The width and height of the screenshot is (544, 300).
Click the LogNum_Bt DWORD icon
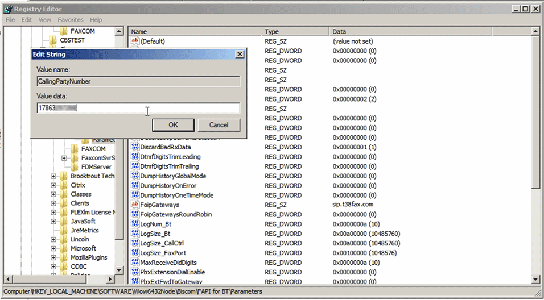[135, 224]
